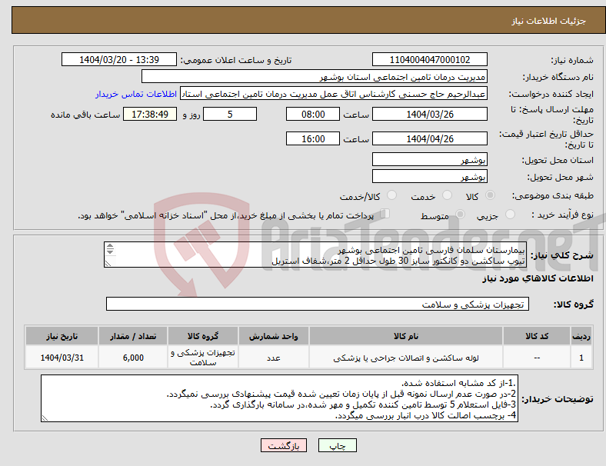Click the remaining days field showing 5
The image size is (606, 466).
click(230, 114)
